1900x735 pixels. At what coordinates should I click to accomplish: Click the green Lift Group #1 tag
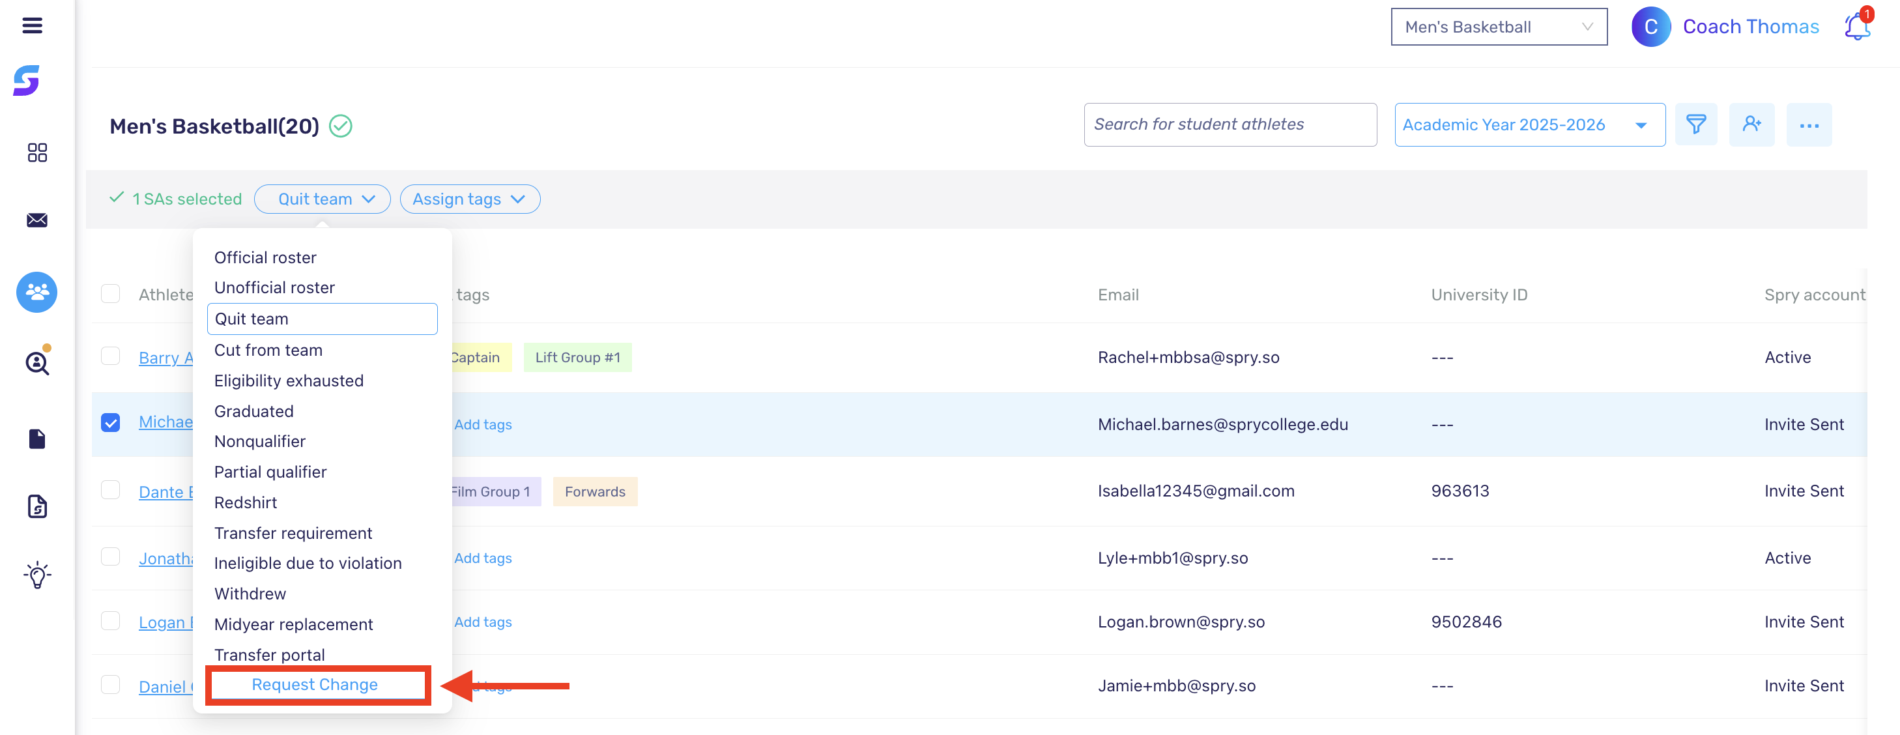[577, 358]
